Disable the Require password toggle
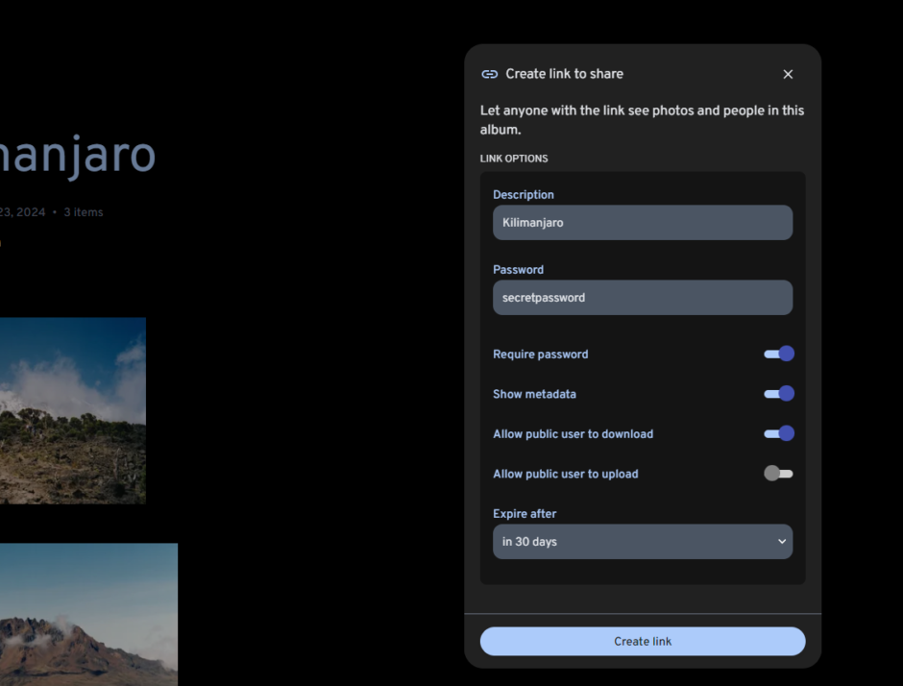 [778, 354]
